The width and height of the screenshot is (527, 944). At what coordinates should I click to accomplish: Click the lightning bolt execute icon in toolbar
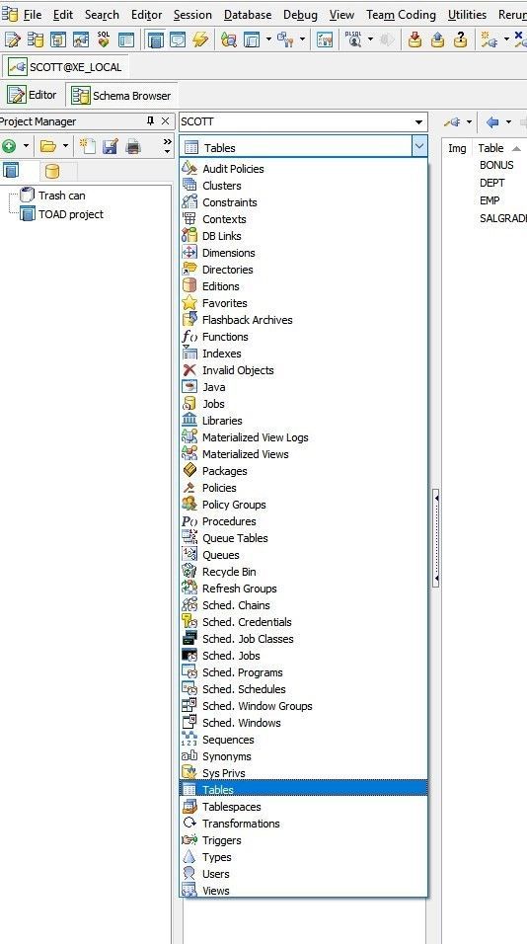200,39
